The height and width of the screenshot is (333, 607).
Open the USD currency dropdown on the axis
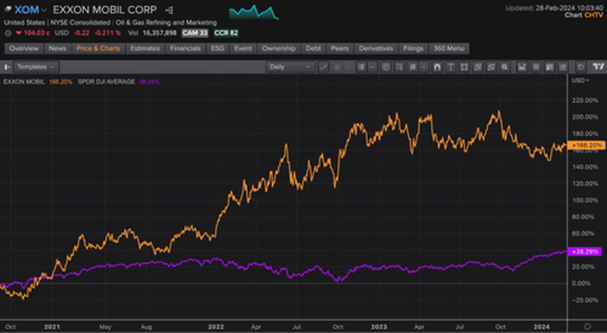tap(580, 80)
